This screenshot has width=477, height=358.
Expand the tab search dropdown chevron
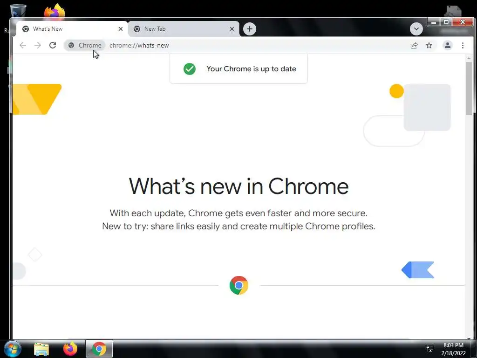point(416,29)
